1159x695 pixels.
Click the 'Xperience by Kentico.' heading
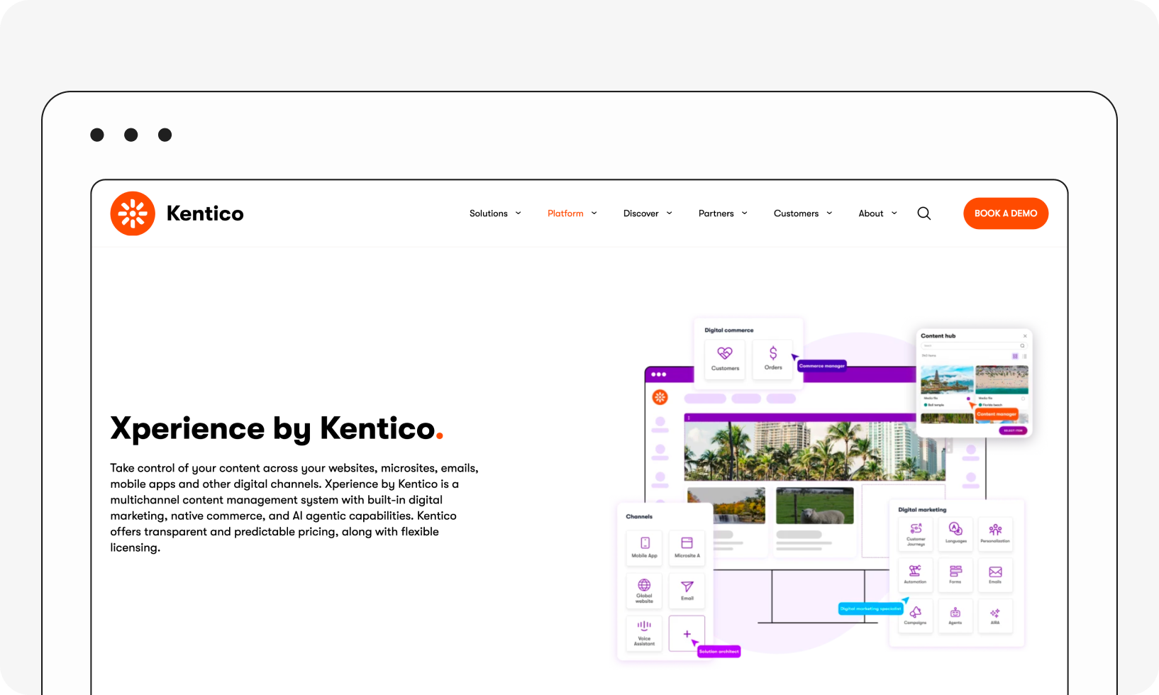pyautogui.click(x=277, y=429)
